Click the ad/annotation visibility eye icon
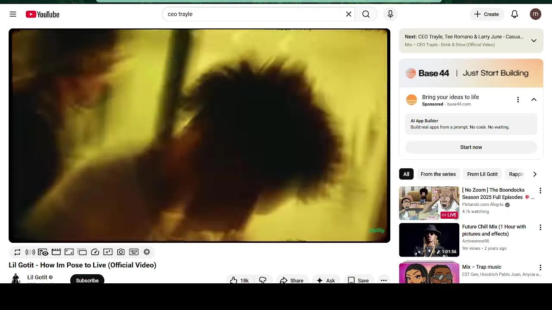This screenshot has height=310, width=552. [x=43, y=252]
